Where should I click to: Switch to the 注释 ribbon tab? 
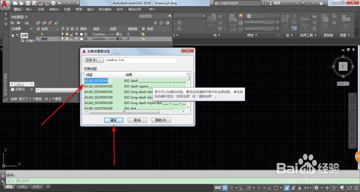(41, 9)
